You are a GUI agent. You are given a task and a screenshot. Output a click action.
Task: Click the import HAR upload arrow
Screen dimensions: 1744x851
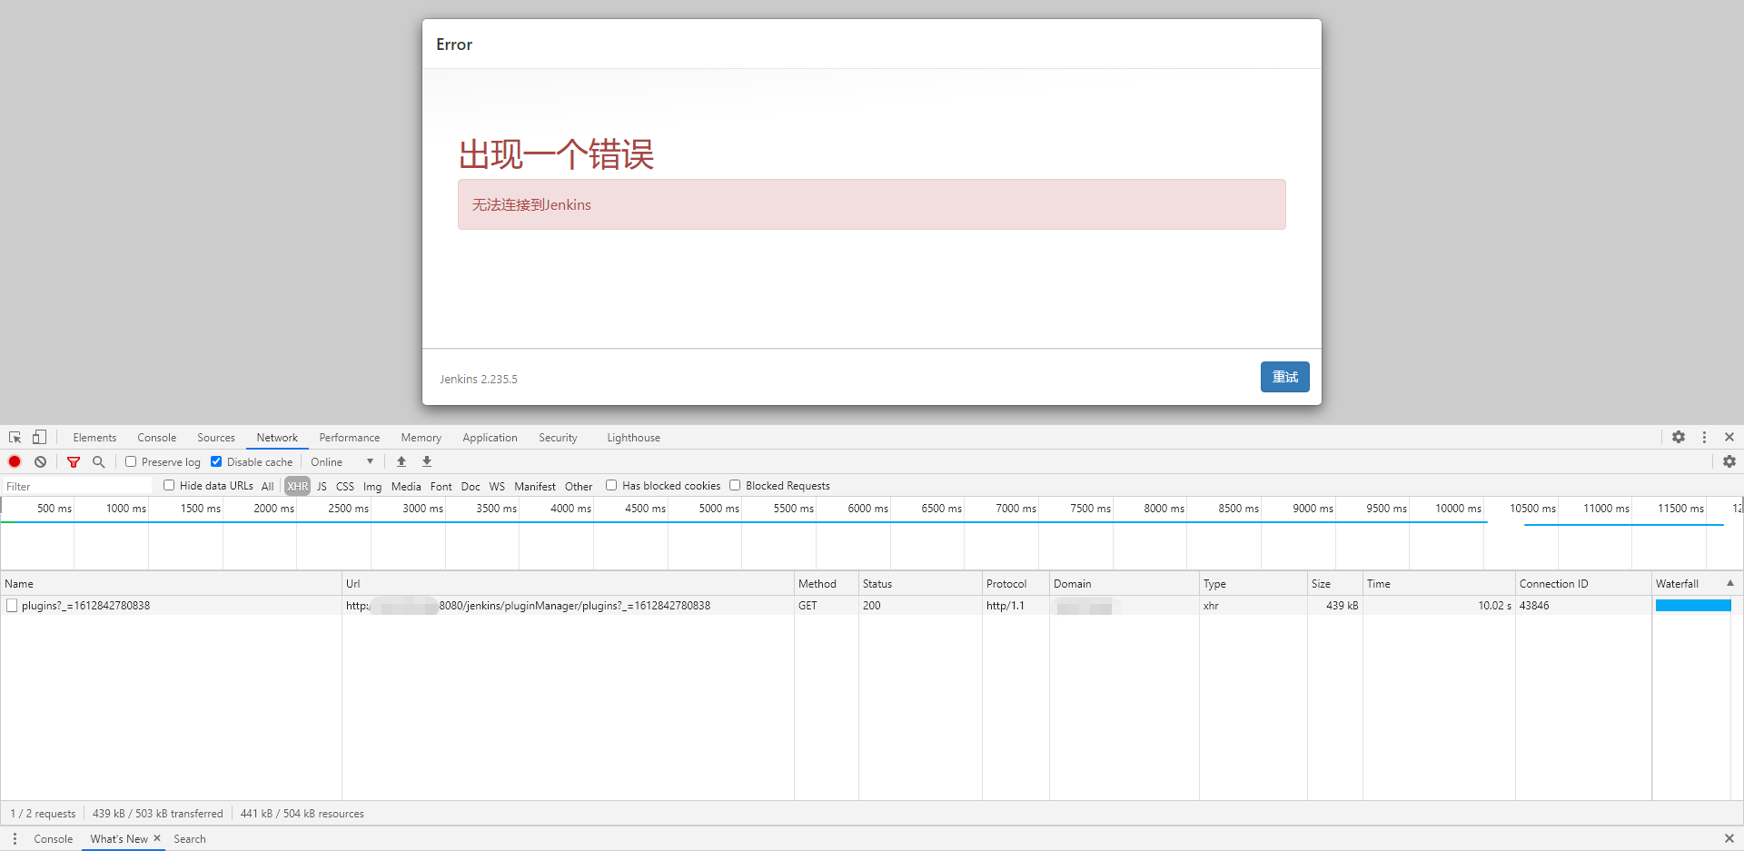[401, 461]
